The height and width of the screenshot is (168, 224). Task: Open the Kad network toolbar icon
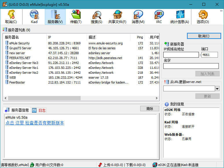[x=34, y=17]
